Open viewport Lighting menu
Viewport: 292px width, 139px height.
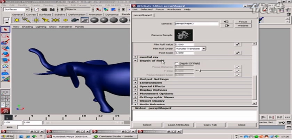tap(41, 27)
